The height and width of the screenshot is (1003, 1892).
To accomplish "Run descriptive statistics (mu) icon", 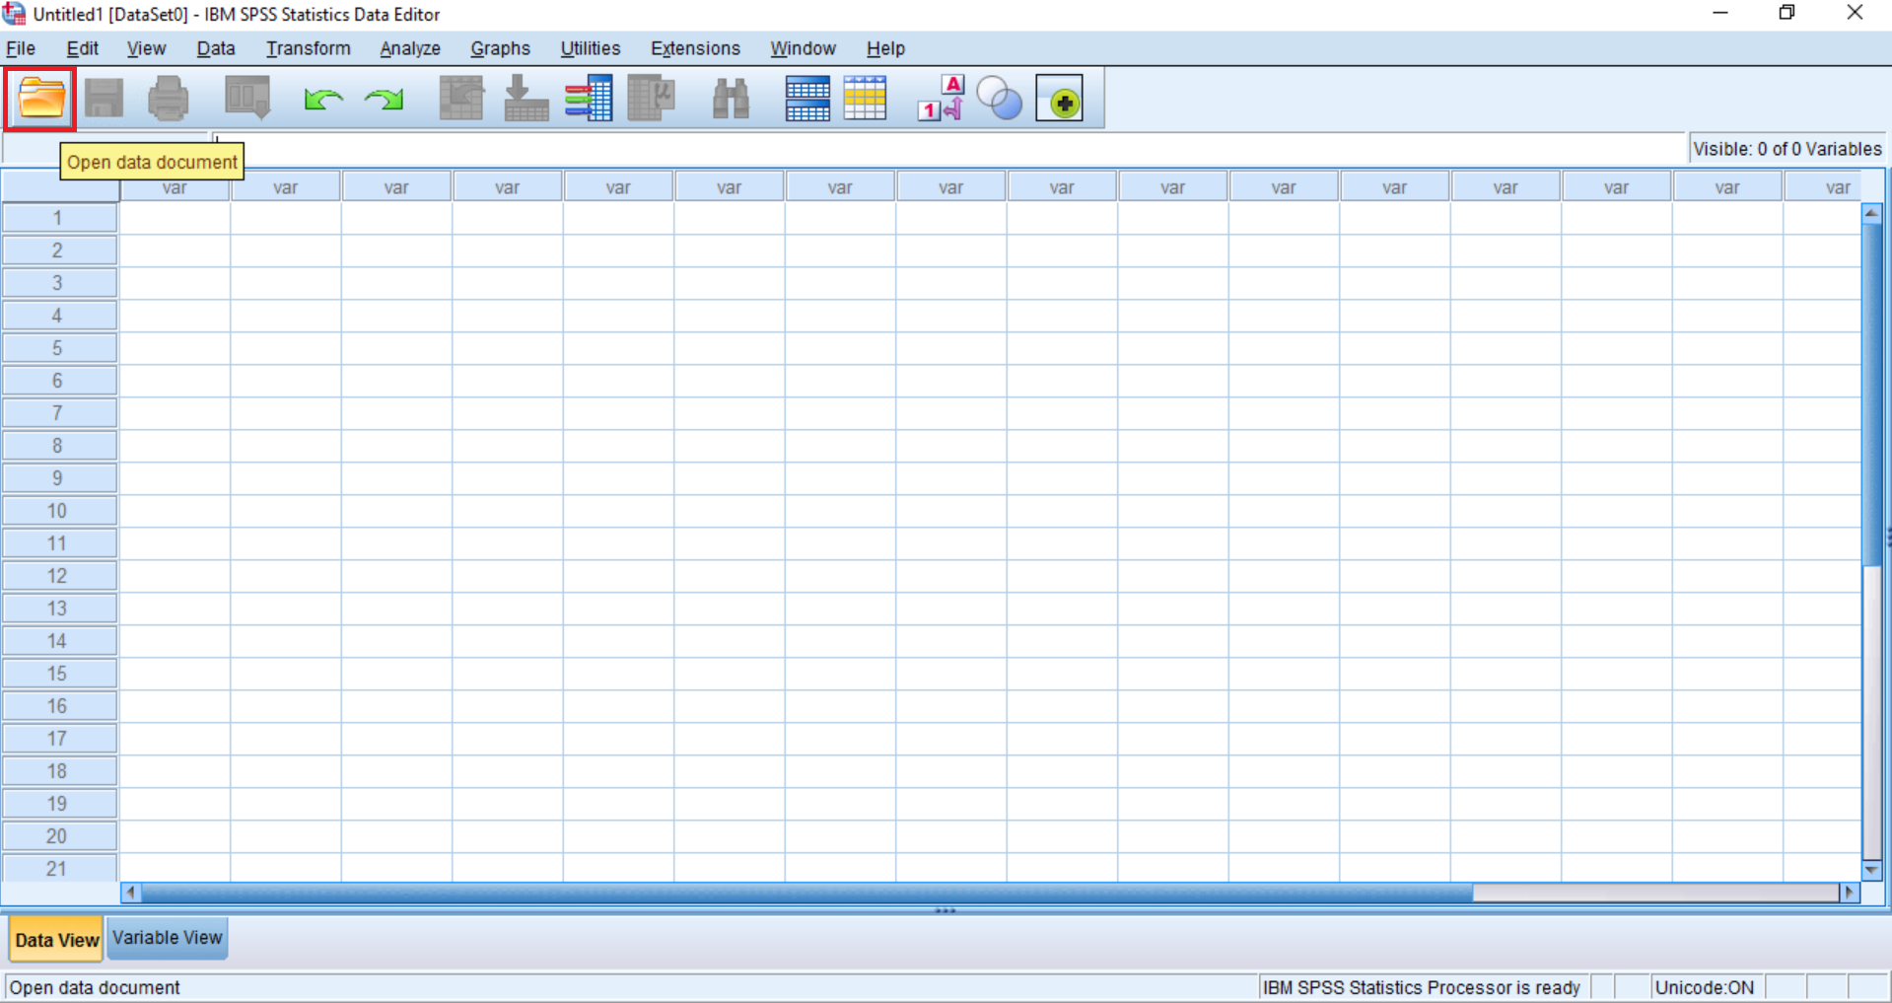I will 651,99.
